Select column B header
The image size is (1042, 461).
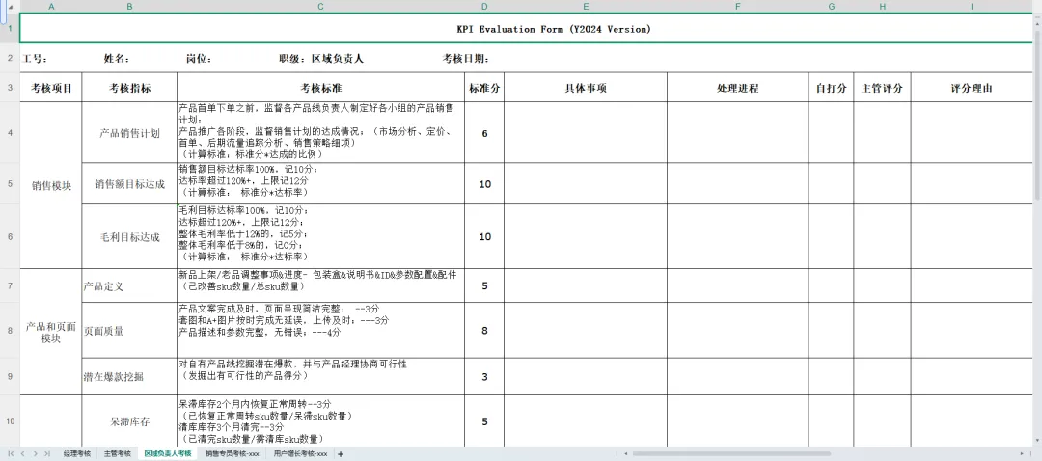[129, 7]
